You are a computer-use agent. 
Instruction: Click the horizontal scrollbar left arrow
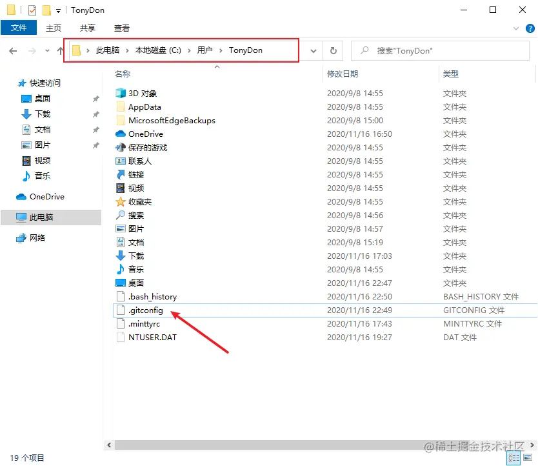click(109, 445)
